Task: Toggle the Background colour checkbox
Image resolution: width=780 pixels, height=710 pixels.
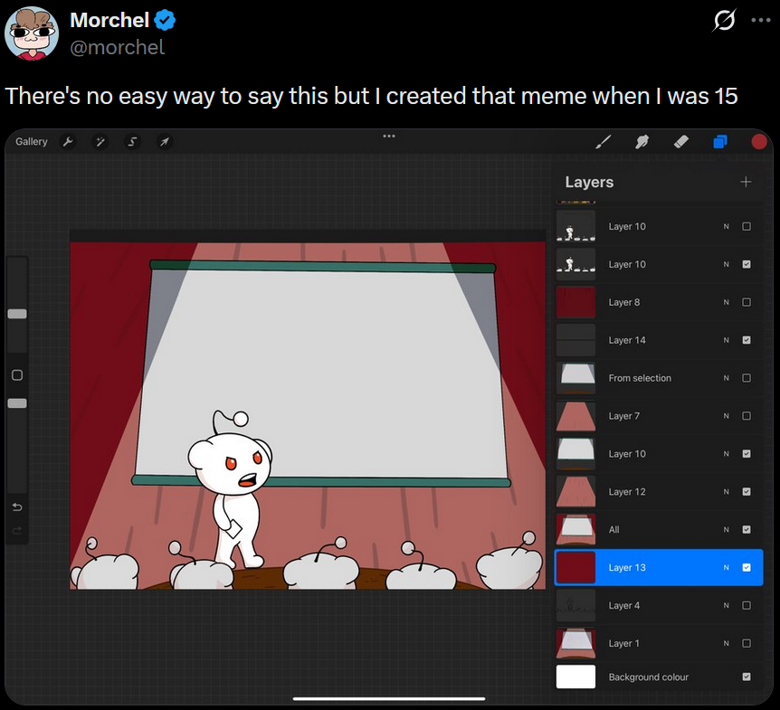Action: [x=747, y=677]
